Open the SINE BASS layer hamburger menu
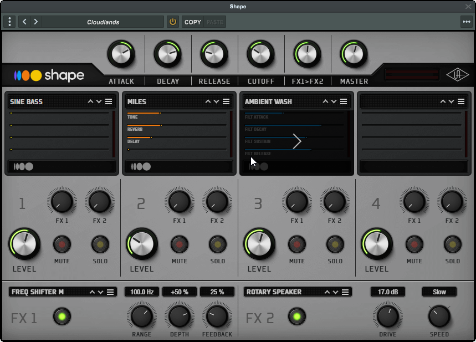Viewport: 476px width, 342px height. point(109,101)
